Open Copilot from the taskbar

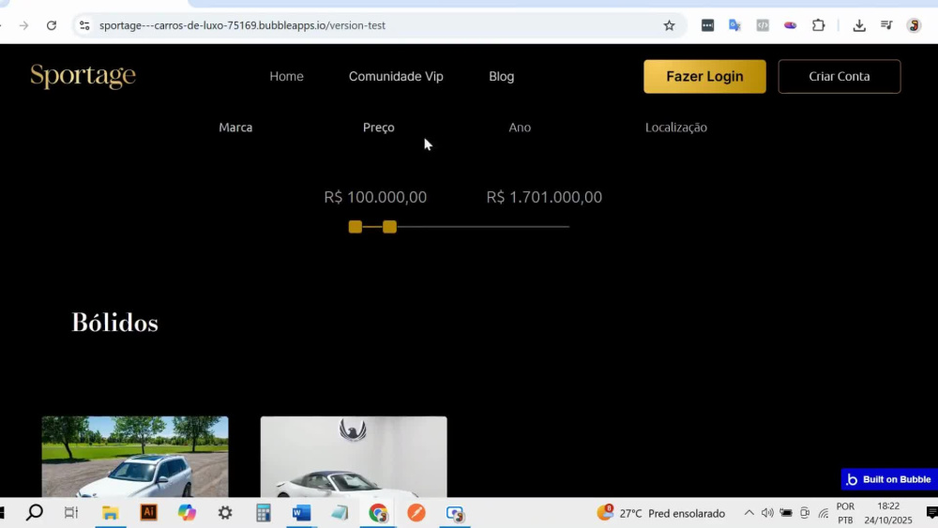187,512
